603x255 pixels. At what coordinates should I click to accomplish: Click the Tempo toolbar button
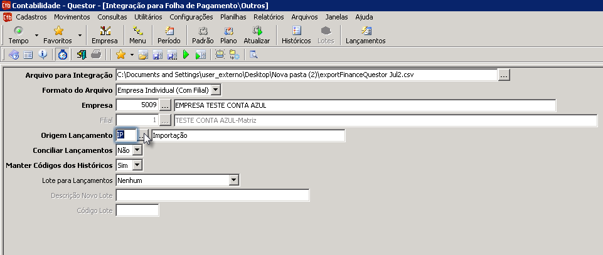pyautogui.click(x=18, y=35)
